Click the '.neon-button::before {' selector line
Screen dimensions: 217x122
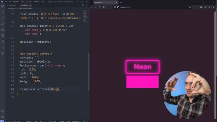click(x=35, y=54)
